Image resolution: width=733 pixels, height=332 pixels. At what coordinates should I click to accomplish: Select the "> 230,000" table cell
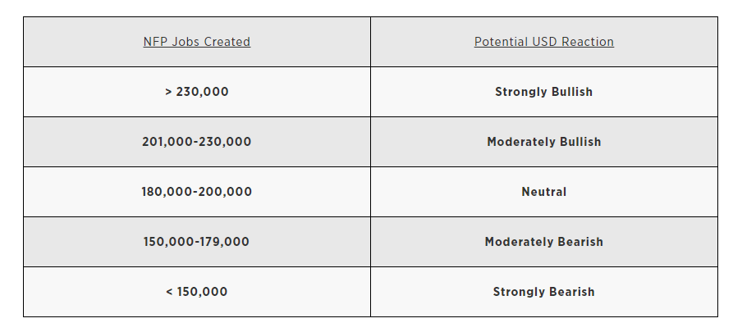[x=196, y=92]
